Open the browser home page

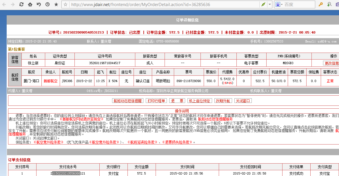point(30,4)
